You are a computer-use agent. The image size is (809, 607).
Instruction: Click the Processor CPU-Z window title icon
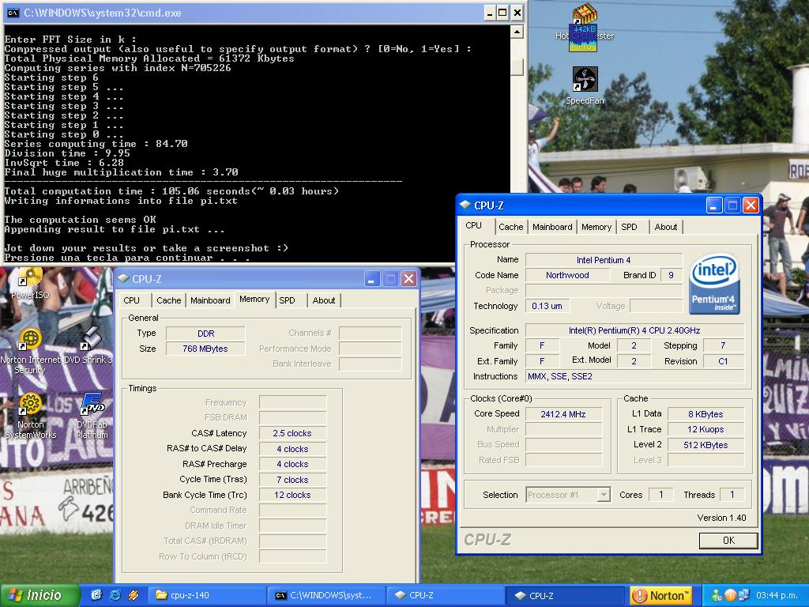[x=465, y=205]
